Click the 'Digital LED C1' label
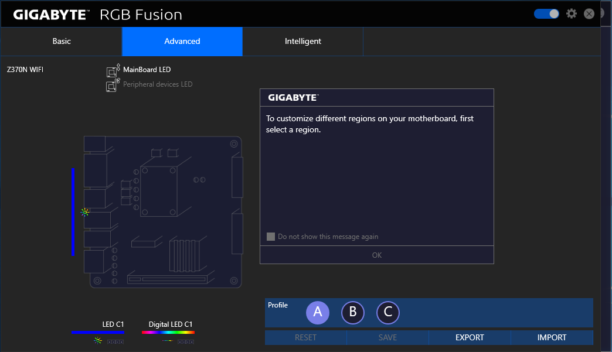Viewport: 612px width, 352px height. click(x=171, y=324)
